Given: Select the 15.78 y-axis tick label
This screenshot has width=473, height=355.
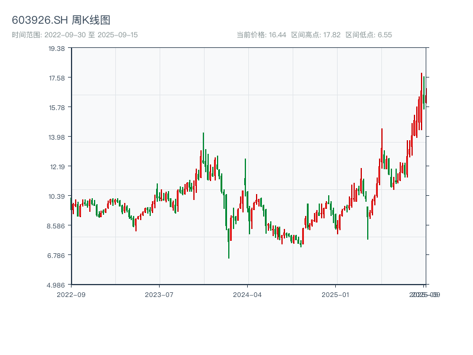Looking at the screenshot, I should pos(57,108).
